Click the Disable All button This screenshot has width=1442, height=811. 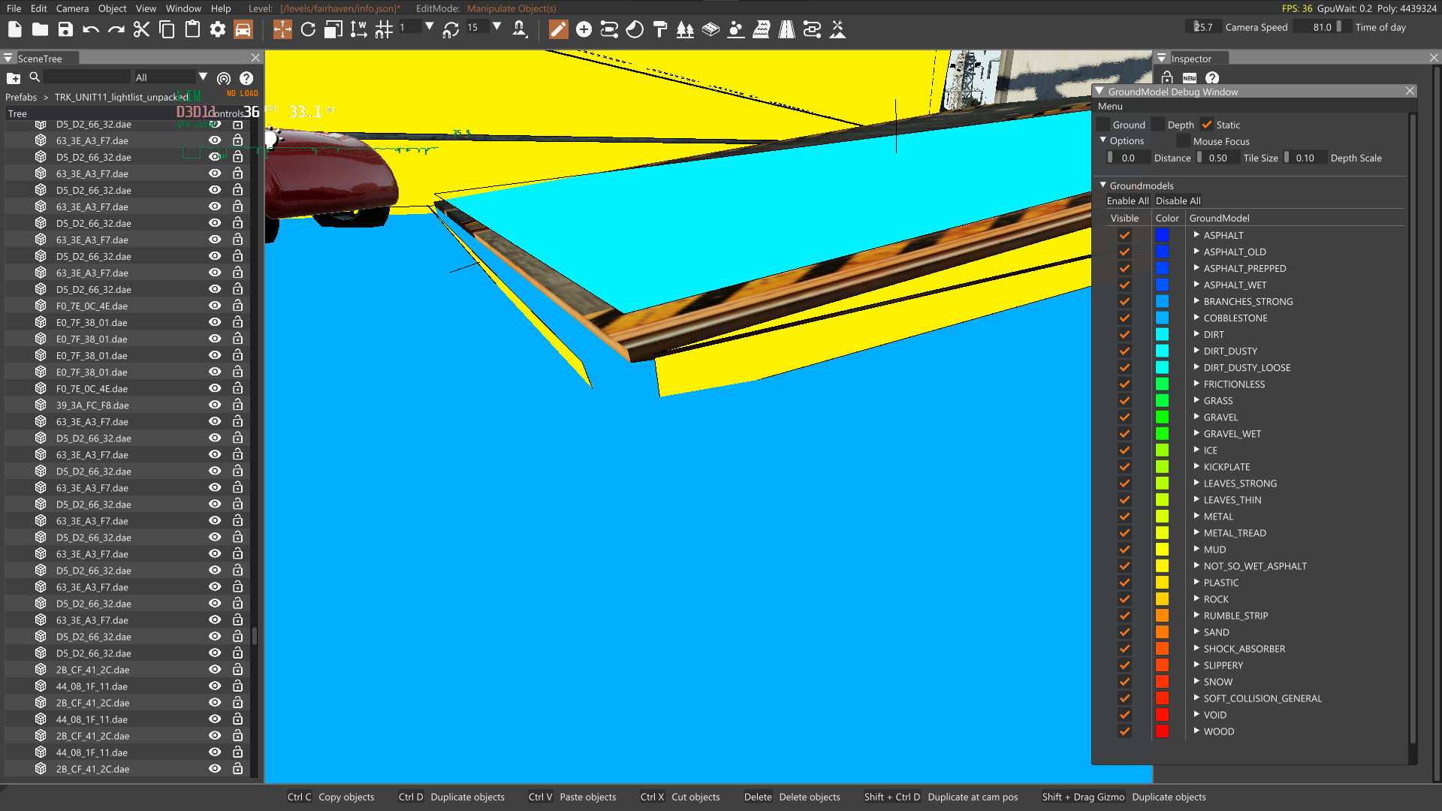point(1178,200)
